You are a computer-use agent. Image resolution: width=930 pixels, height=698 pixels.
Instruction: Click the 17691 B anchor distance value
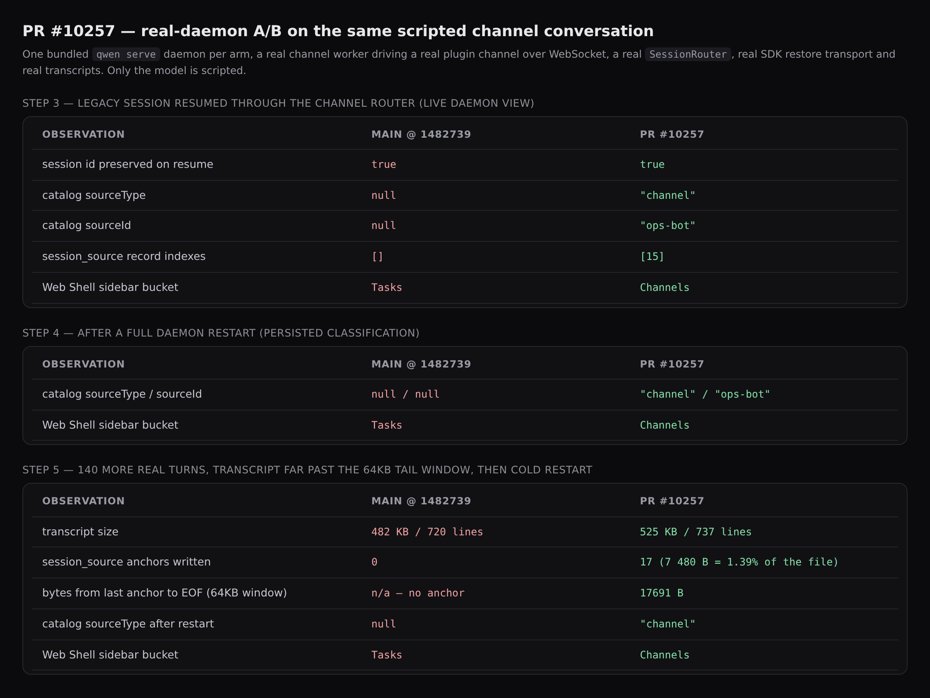pos(662,593)
